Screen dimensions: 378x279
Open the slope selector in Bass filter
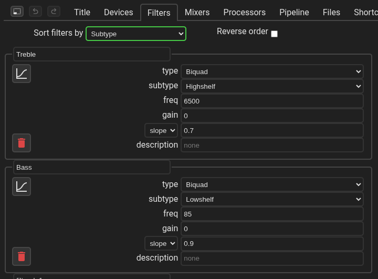[161, 243]
